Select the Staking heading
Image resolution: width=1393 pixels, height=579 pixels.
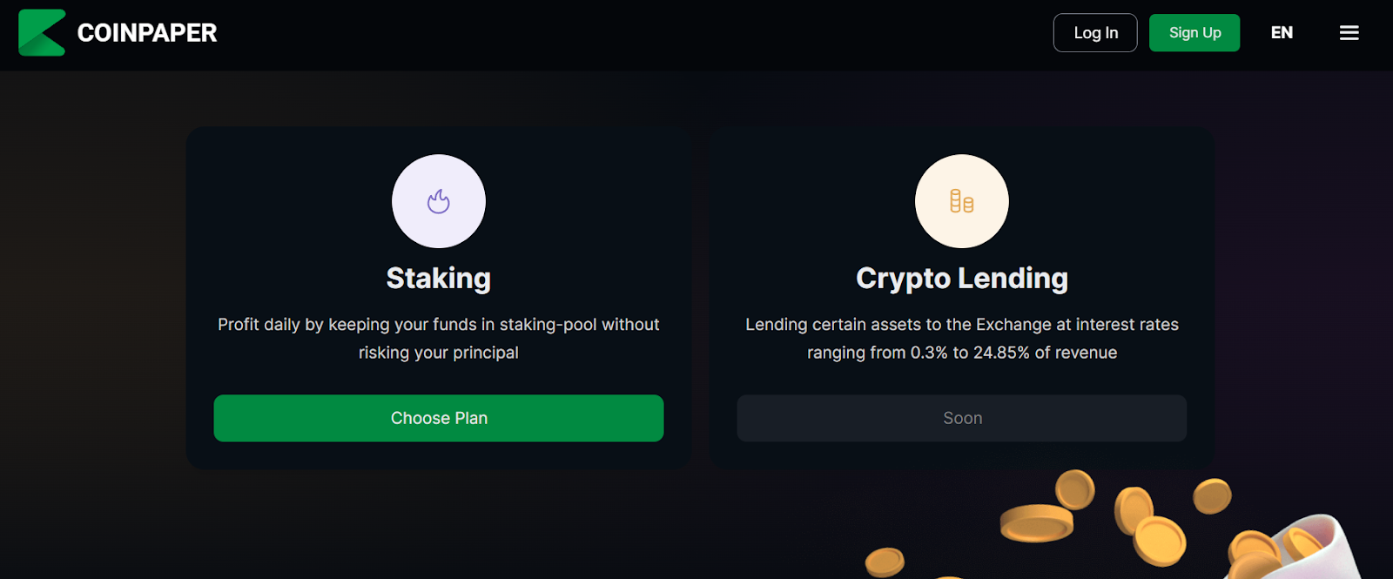439,279
